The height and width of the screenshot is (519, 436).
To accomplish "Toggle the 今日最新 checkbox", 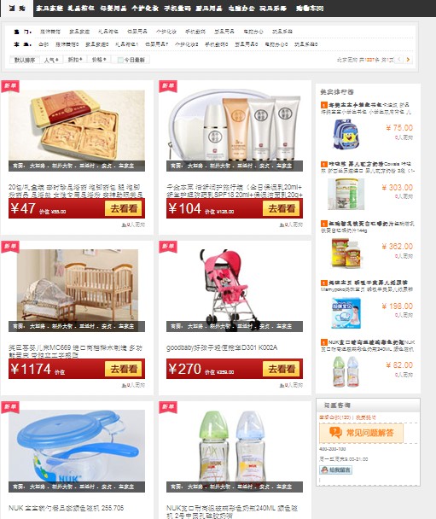I will click(120, 60).
